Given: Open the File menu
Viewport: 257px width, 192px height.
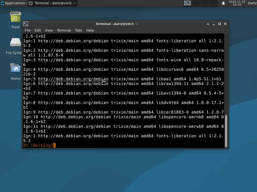Looking at the screenshot, I should click(28, 30).
